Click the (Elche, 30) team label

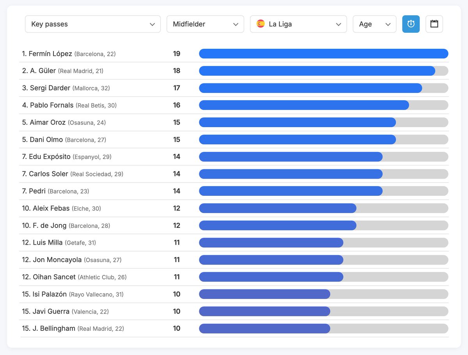pyautogui.click(x=86, y=208)
